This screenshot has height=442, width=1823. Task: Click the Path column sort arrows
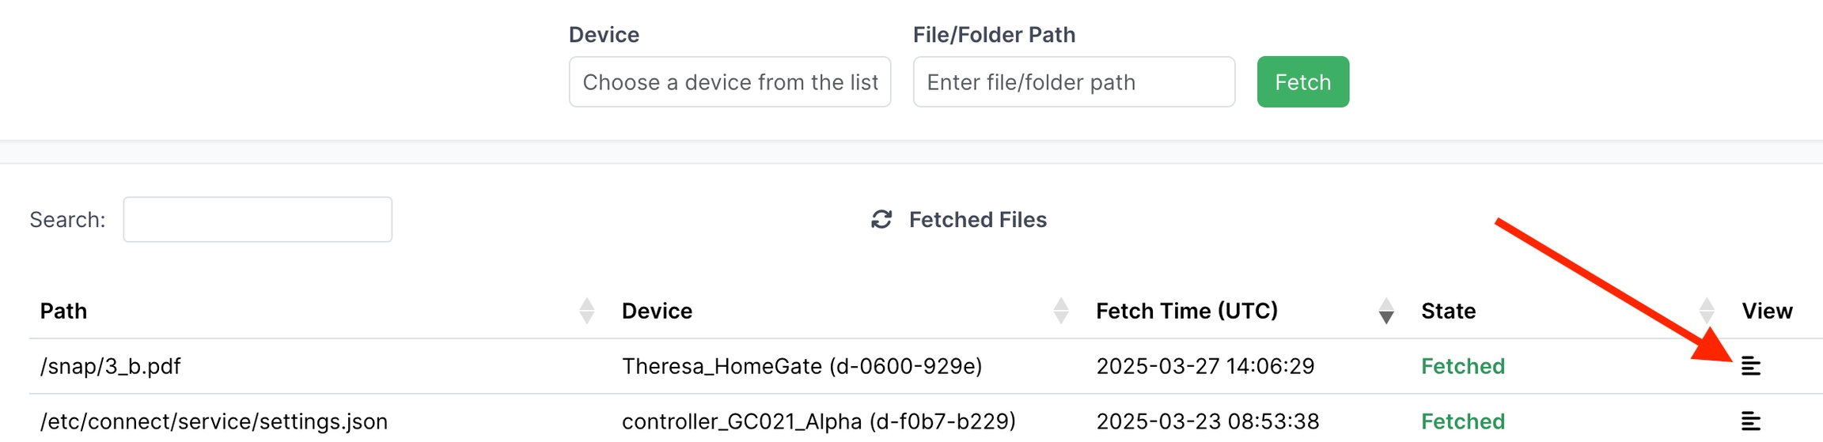[586, 311]
